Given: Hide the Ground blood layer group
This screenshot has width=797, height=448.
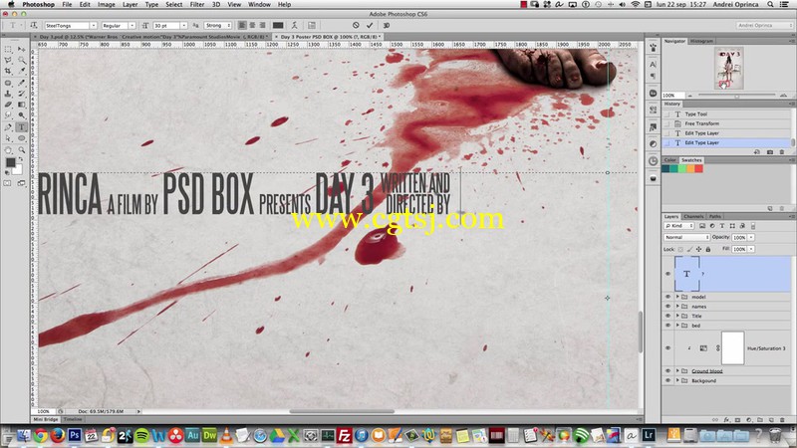Looking at the screenshot, I should point(667,370).
